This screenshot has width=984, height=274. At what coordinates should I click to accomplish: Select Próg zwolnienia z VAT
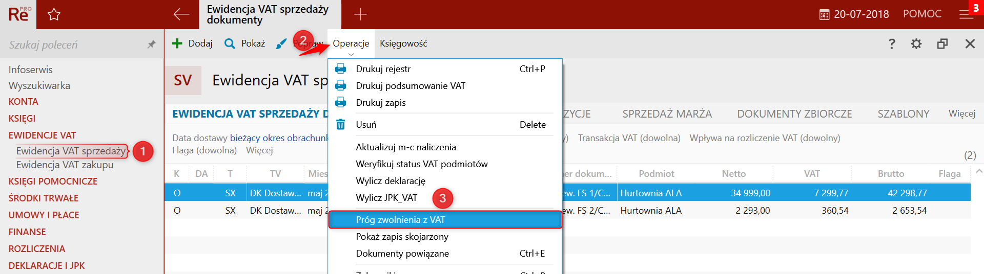tap(400, 220)
